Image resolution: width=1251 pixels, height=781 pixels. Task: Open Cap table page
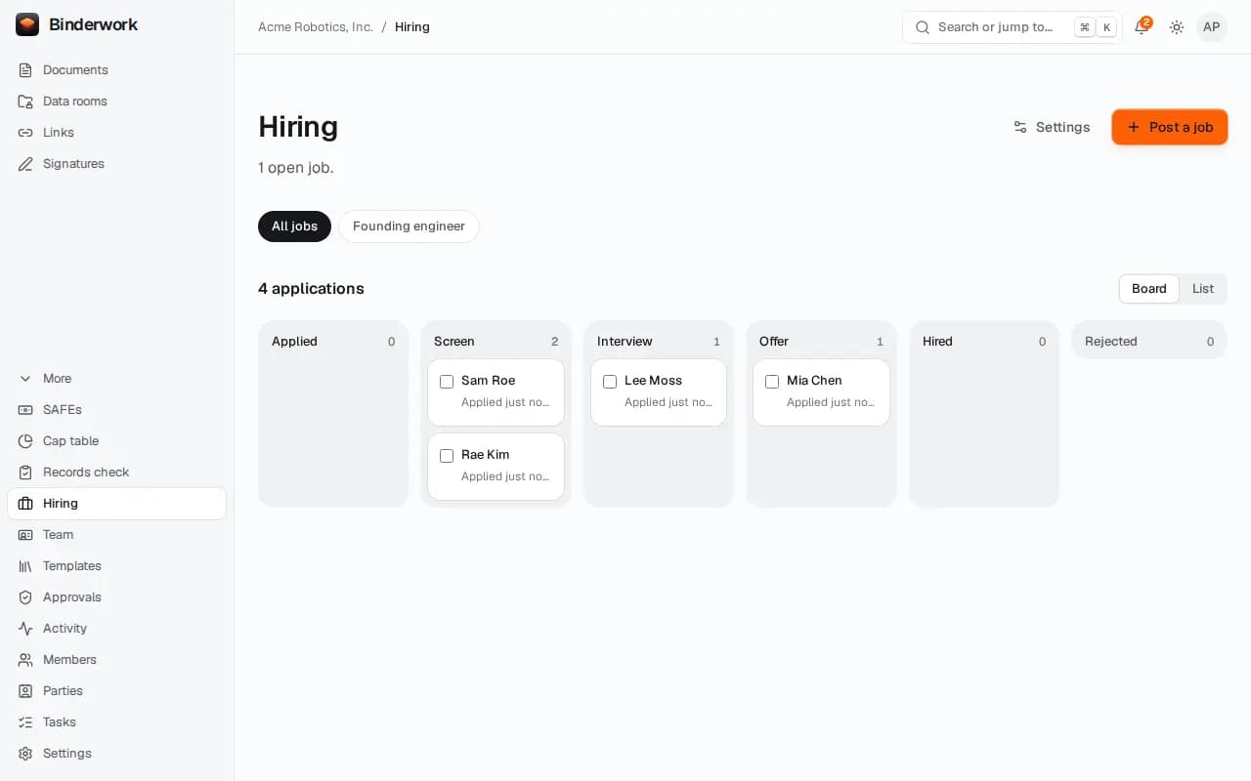coord(116,441)
